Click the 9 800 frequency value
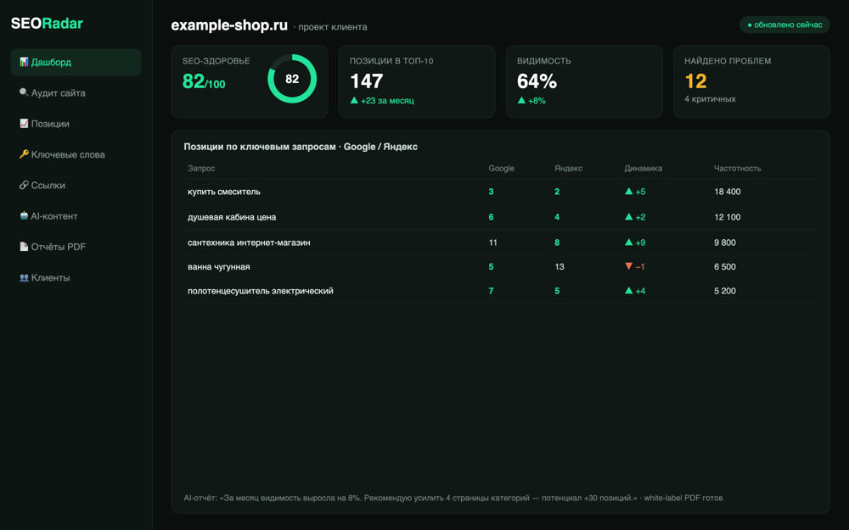This screenshot has height=530, width=849. tap(725, 243)
